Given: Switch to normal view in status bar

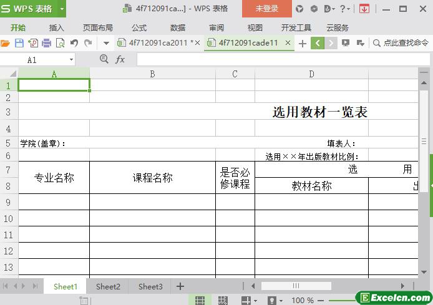Looking at the screenshot, I should pos(200,300).
